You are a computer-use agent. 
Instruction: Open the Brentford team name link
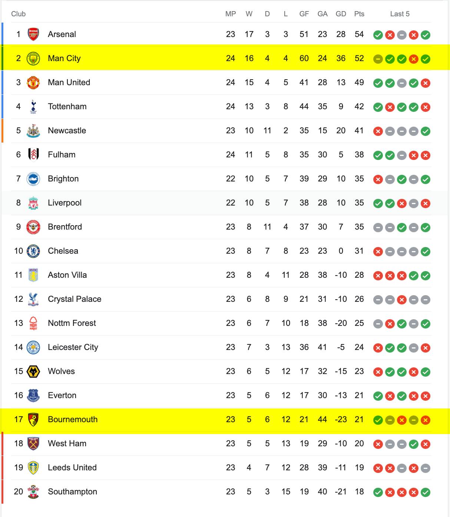coord(65,227)
